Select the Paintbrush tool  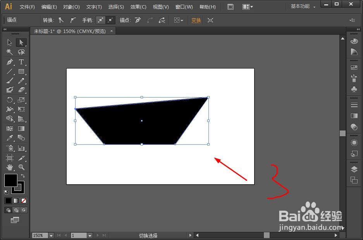coord(10,81)
